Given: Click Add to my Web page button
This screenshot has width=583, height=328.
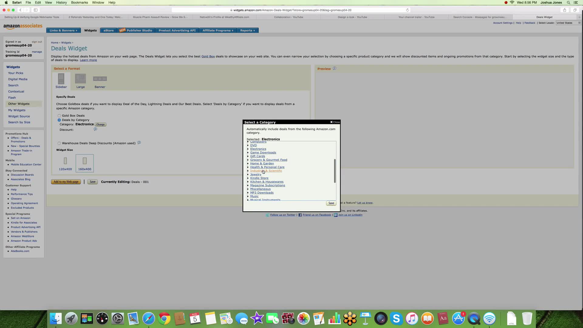Looking at the screenshot, I should click(66, 182).
